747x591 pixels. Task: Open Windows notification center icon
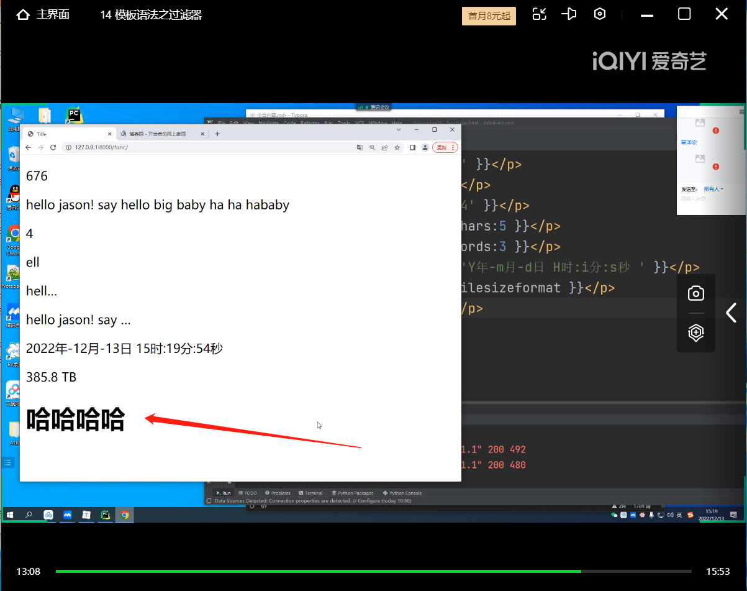click(734, 515)
